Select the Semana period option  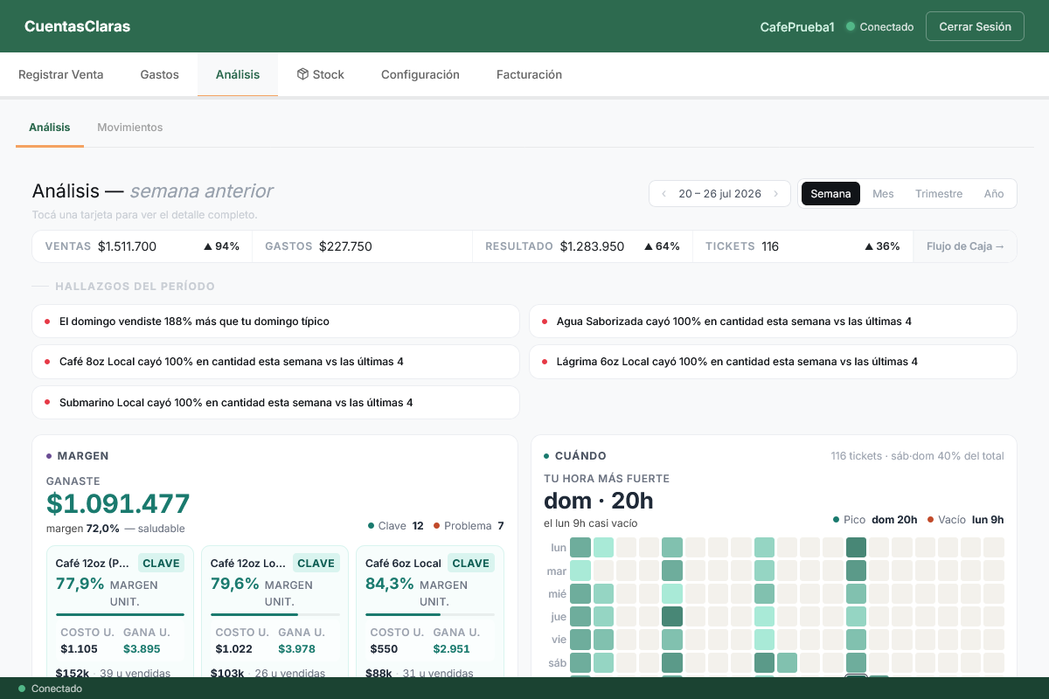(x=830, y=194)
